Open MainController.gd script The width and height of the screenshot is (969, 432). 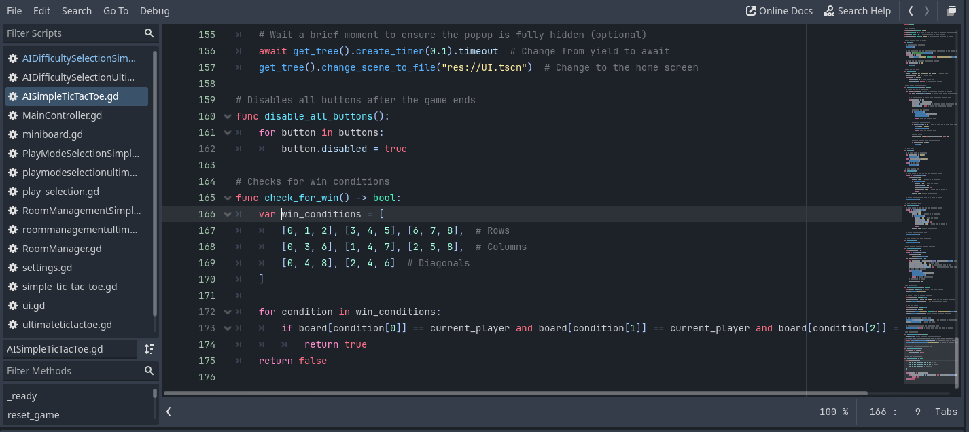point(77,115)
